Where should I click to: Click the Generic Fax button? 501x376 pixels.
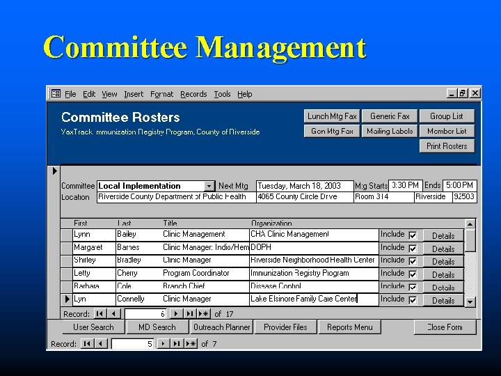click(x=390, y=116)
